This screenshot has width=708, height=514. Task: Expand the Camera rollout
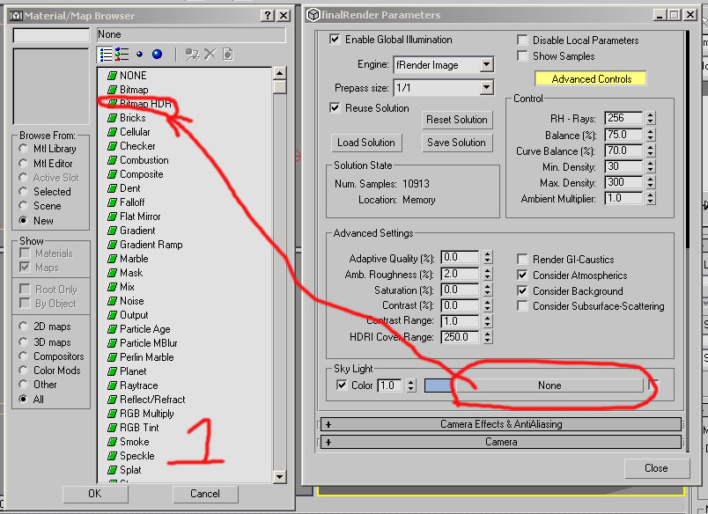click(x=501, y=442)
